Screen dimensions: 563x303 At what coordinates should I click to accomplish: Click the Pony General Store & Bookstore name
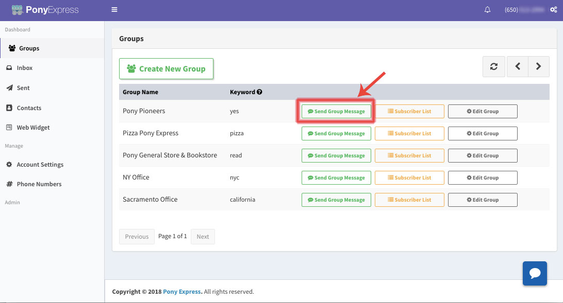[170, 155]
